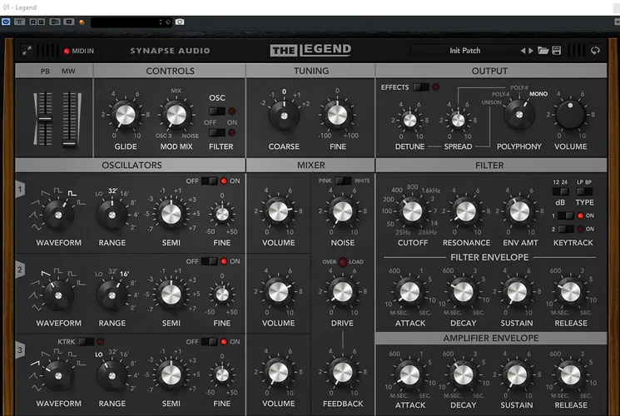Toggle oscillator 3 OFF/ON switch

click(x=209, y=342)
